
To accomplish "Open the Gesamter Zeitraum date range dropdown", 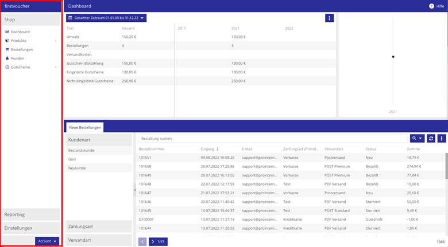I will [106, 18].
